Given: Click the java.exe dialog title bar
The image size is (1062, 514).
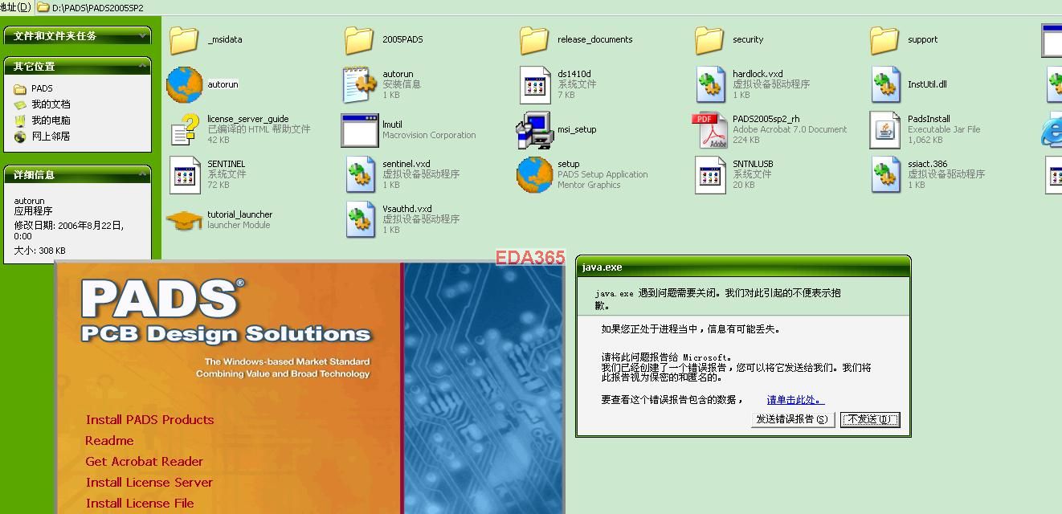Looking at the screenshot, I should (x=743, y=267).
